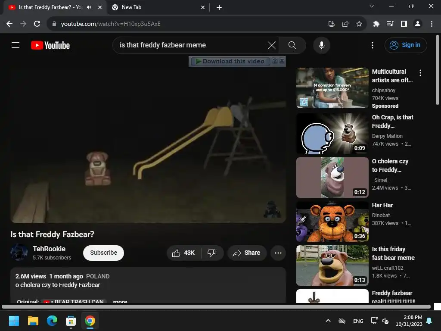
Task: Open TehRookie channel avatar
Action: pos(19,253)
